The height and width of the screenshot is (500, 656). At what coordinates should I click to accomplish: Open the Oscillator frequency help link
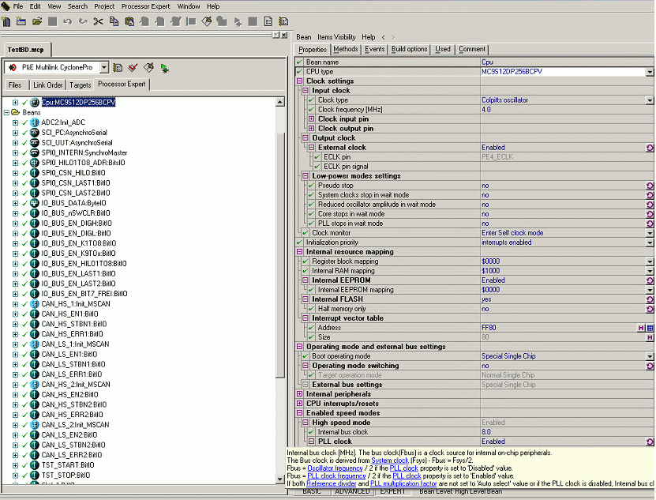click(x=335, y=468)
